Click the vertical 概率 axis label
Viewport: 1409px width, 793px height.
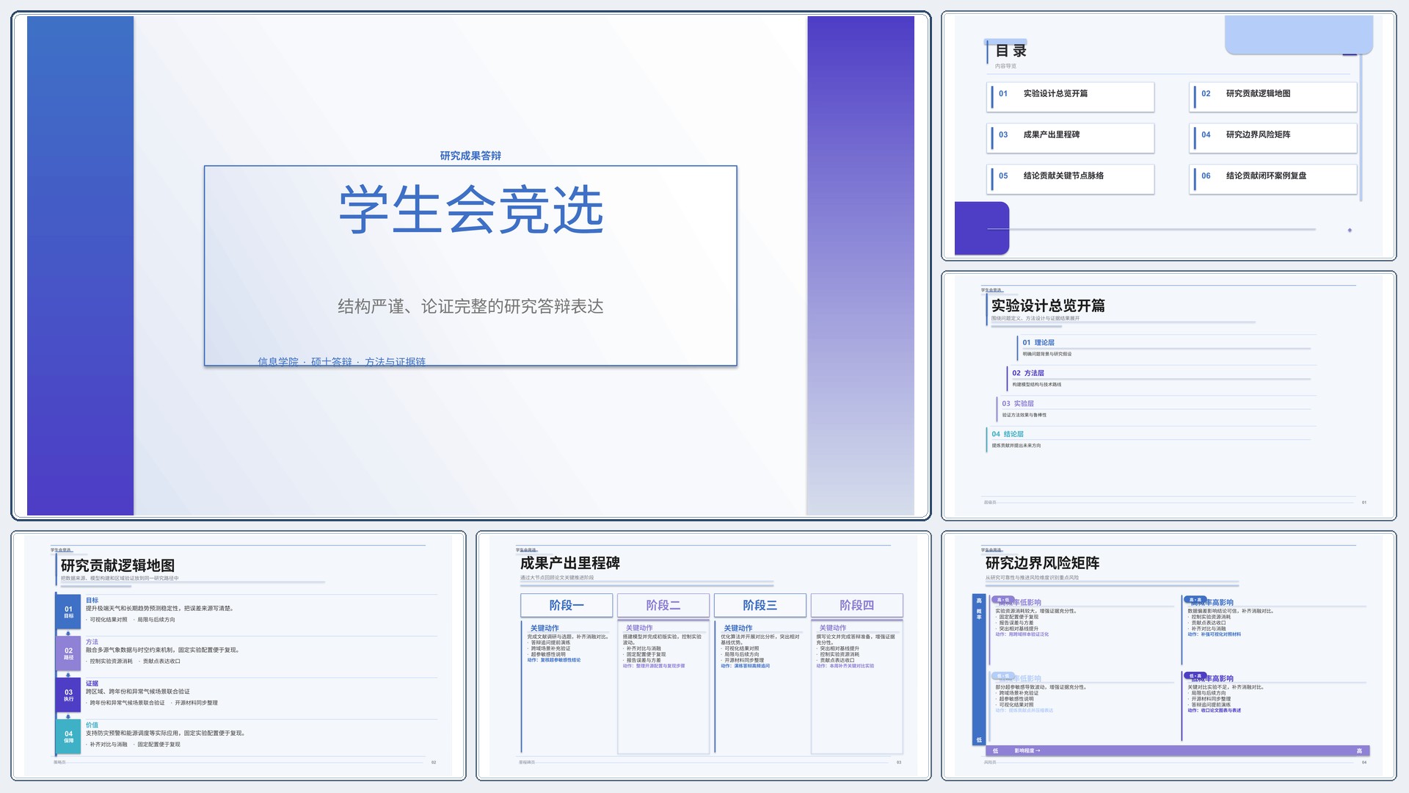coord(978,614)
